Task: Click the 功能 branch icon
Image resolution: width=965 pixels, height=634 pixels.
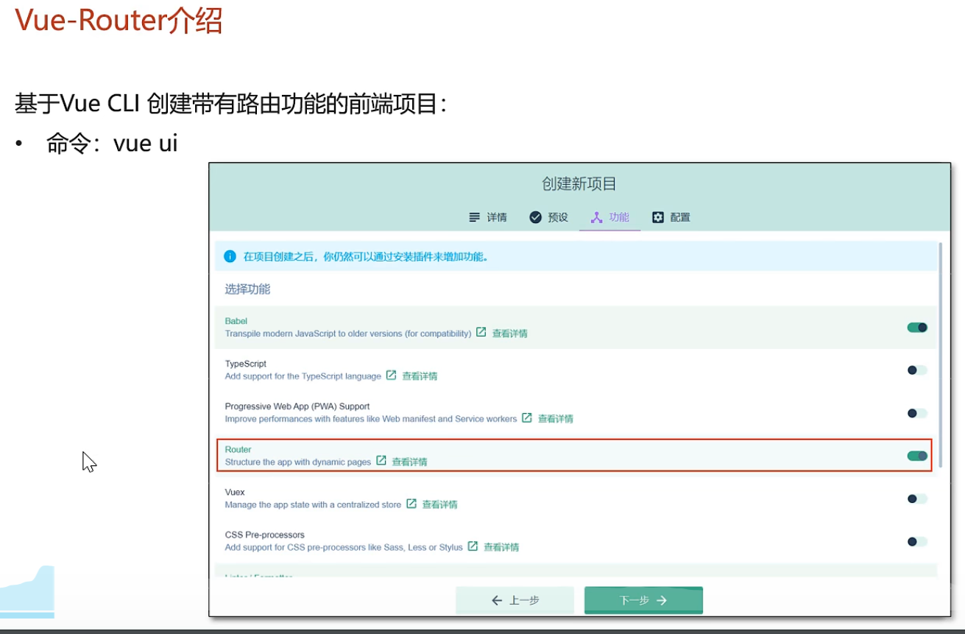Action: point(597,217)
